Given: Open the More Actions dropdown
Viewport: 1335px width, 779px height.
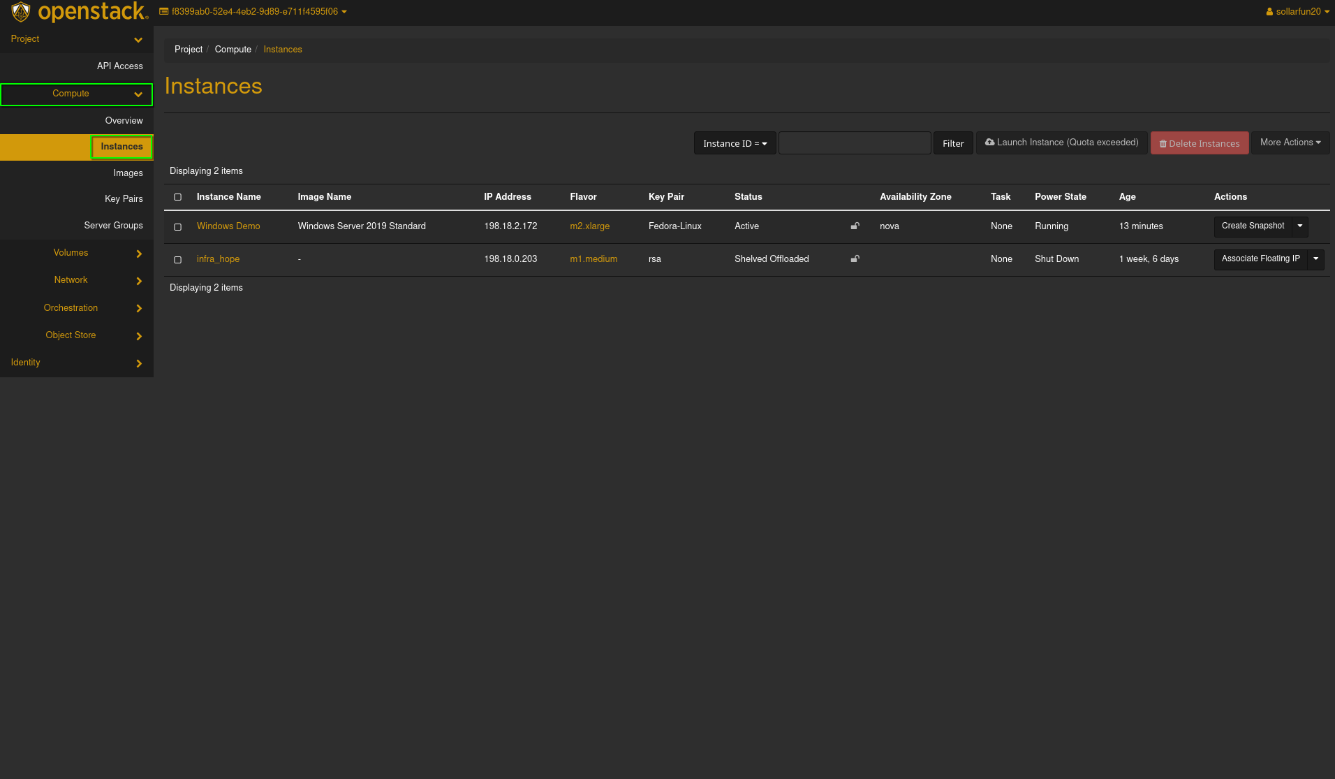Looking at the screenshot, I should click(1290, 143).
